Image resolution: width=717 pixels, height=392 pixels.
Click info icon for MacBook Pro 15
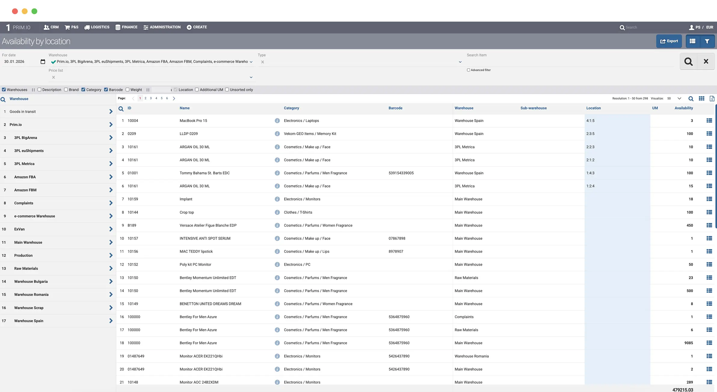[x=277, y=121]
